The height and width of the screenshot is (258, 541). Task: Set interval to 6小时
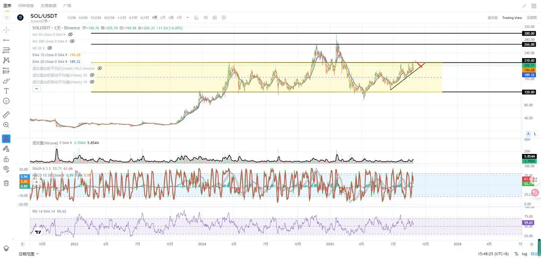tap(144, 18)
